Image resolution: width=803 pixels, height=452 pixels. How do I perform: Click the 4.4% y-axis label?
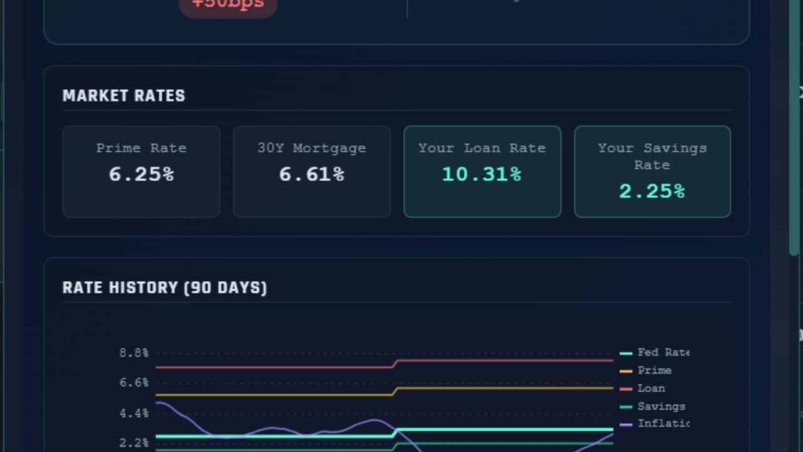click(134, 413)
